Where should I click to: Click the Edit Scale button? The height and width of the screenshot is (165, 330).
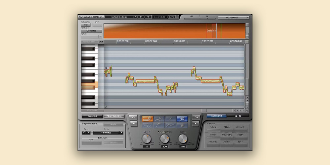tap(92, 110)
